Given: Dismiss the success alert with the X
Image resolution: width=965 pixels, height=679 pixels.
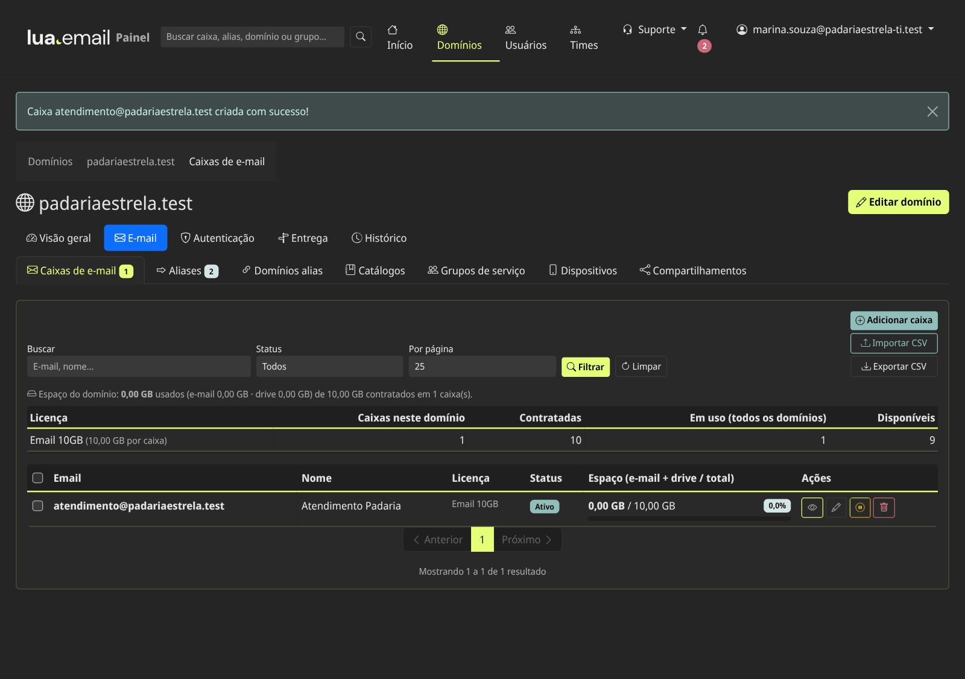Looking at the screenshot, I should (x=932, y=112).
